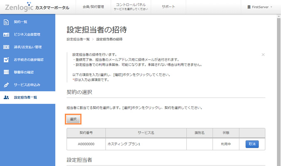The image size is (281, 166).
Task: Click the 稼働率の確認 server icon
Action: [6, 72]
